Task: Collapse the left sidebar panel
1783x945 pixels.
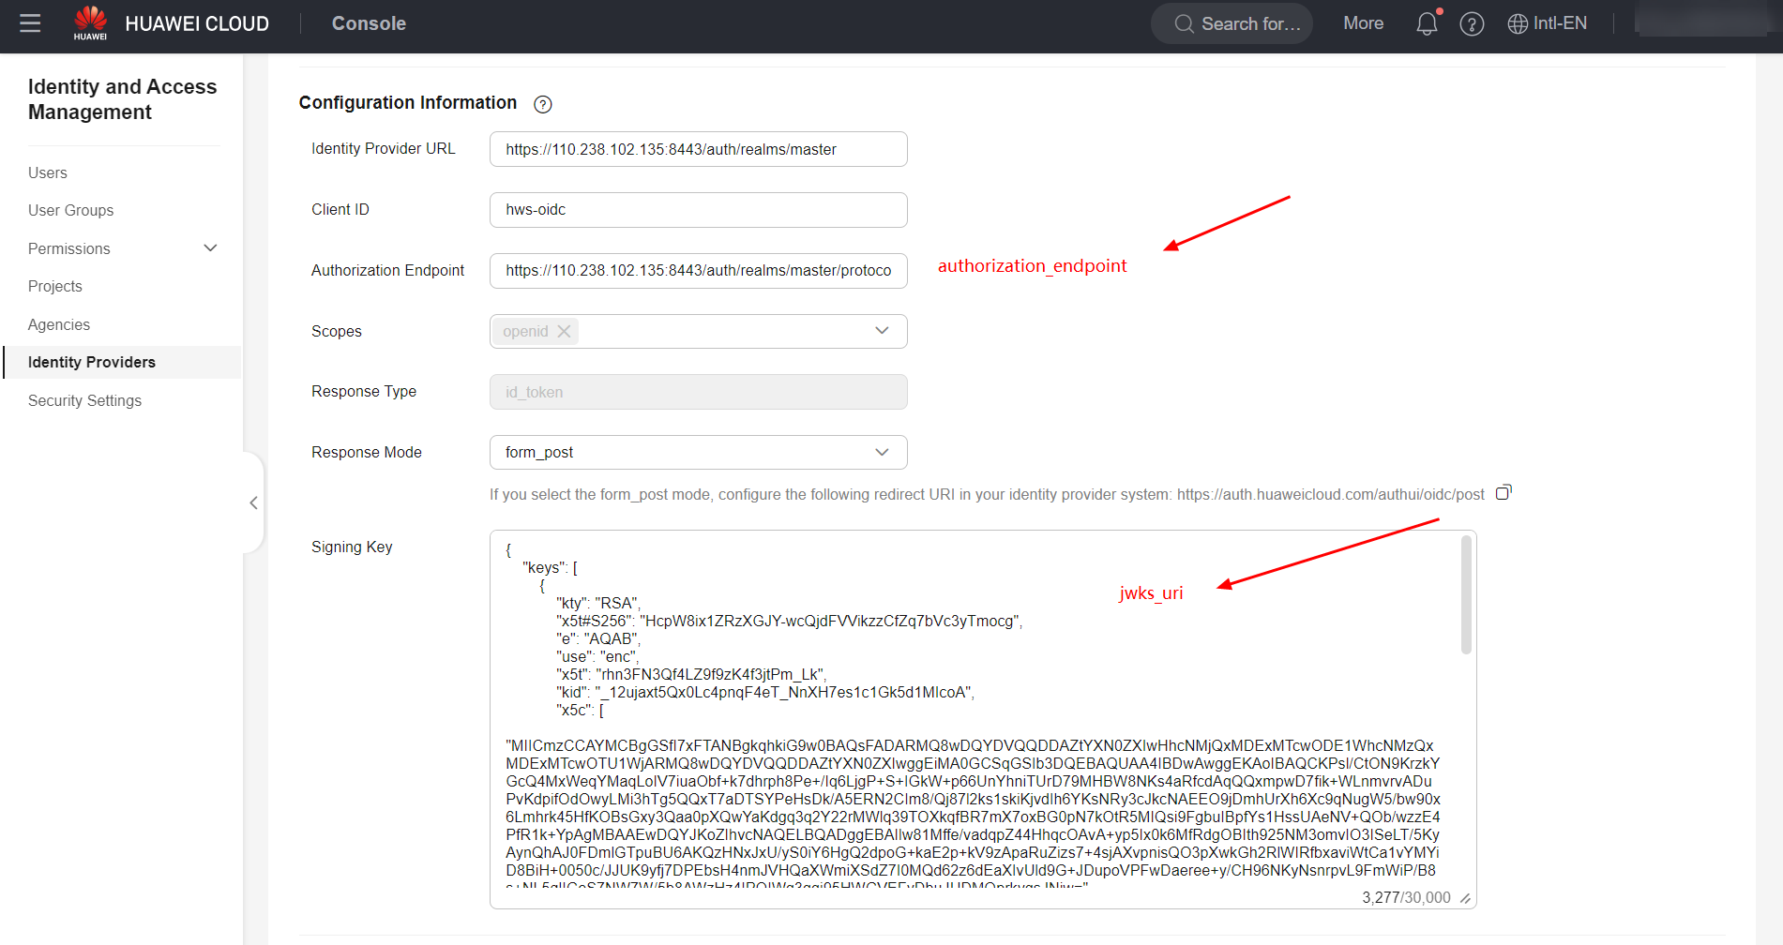Action: click(x=253, y=503)
